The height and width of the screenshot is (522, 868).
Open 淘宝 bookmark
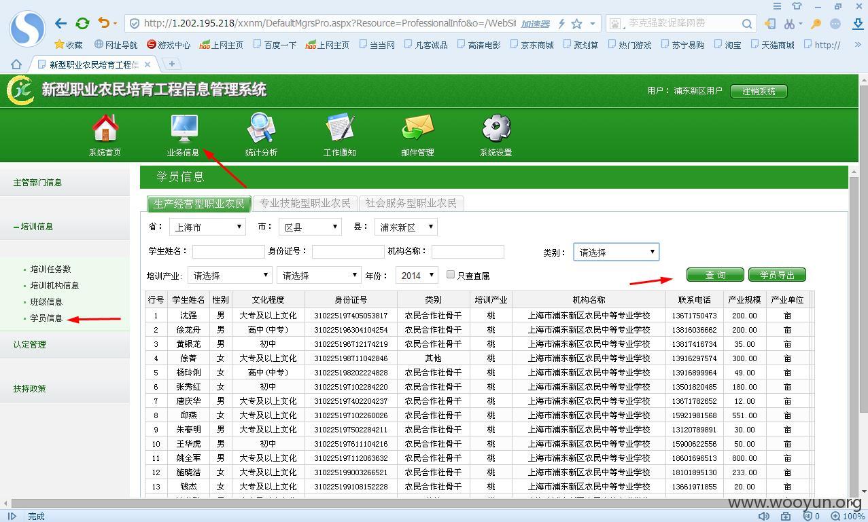727,45
